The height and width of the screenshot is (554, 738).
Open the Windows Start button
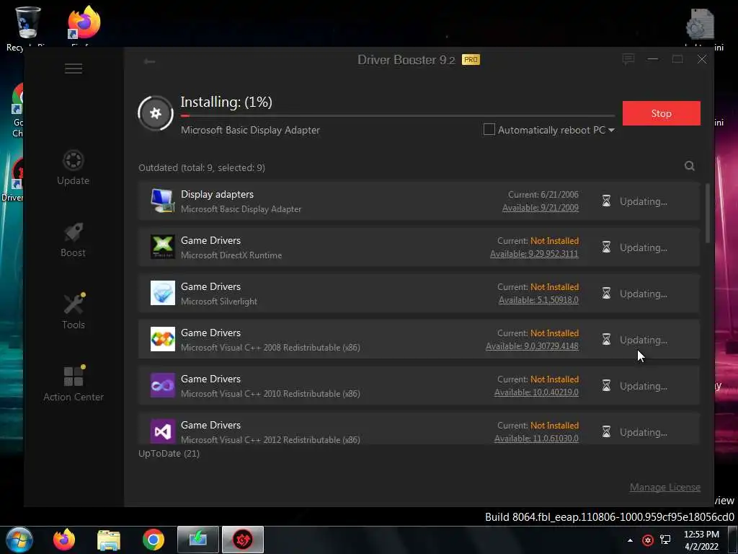coord(19,540)
